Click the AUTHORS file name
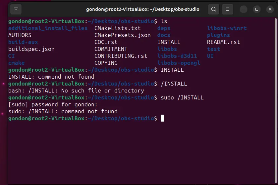 click(20, 35)
